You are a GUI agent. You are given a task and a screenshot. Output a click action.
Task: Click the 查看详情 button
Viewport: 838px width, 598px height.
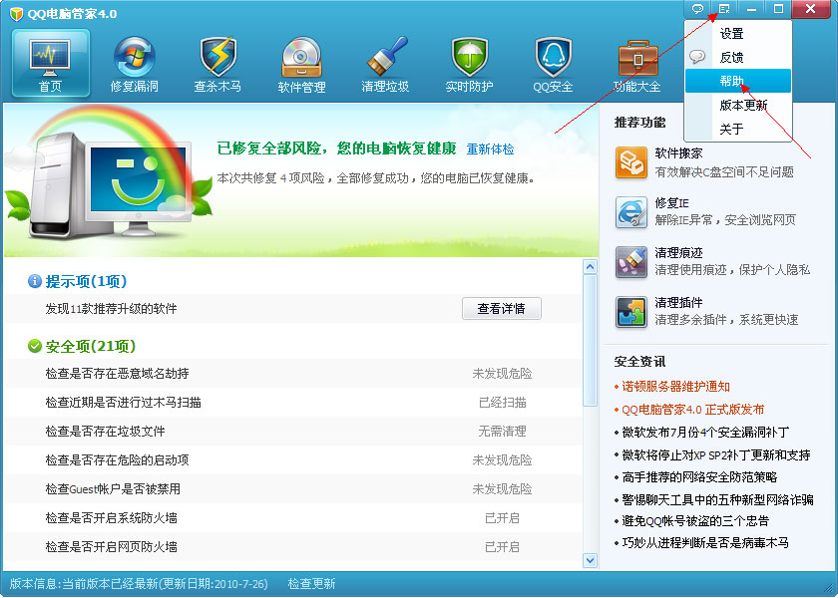coord(501,309)
